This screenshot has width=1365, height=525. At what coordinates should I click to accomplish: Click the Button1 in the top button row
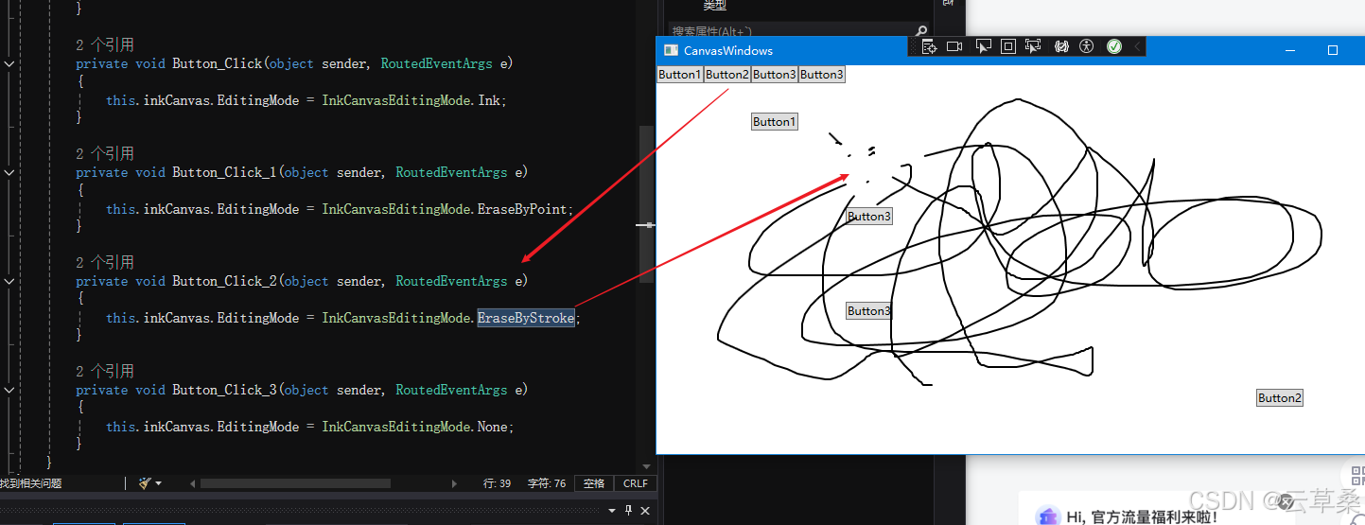coord(680,75)
